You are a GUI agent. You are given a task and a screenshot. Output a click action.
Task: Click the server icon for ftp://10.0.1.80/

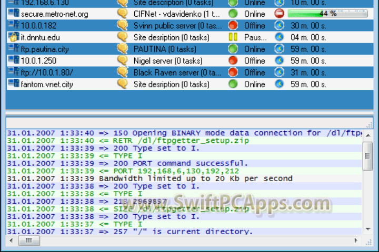click(14, 71)
